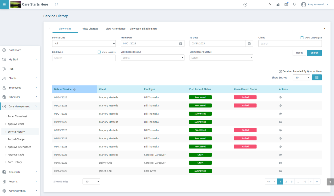Open the analytics chart icon in header
This screenshot has height=196, width=334.
pyautogui.click(x=278, y=4)
